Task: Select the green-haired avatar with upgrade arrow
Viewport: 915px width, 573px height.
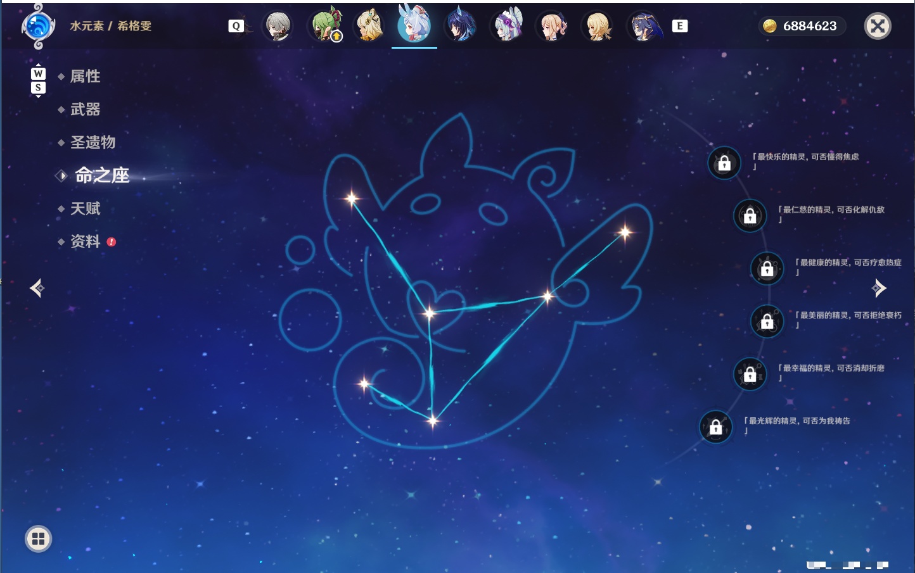Action: 324,26
